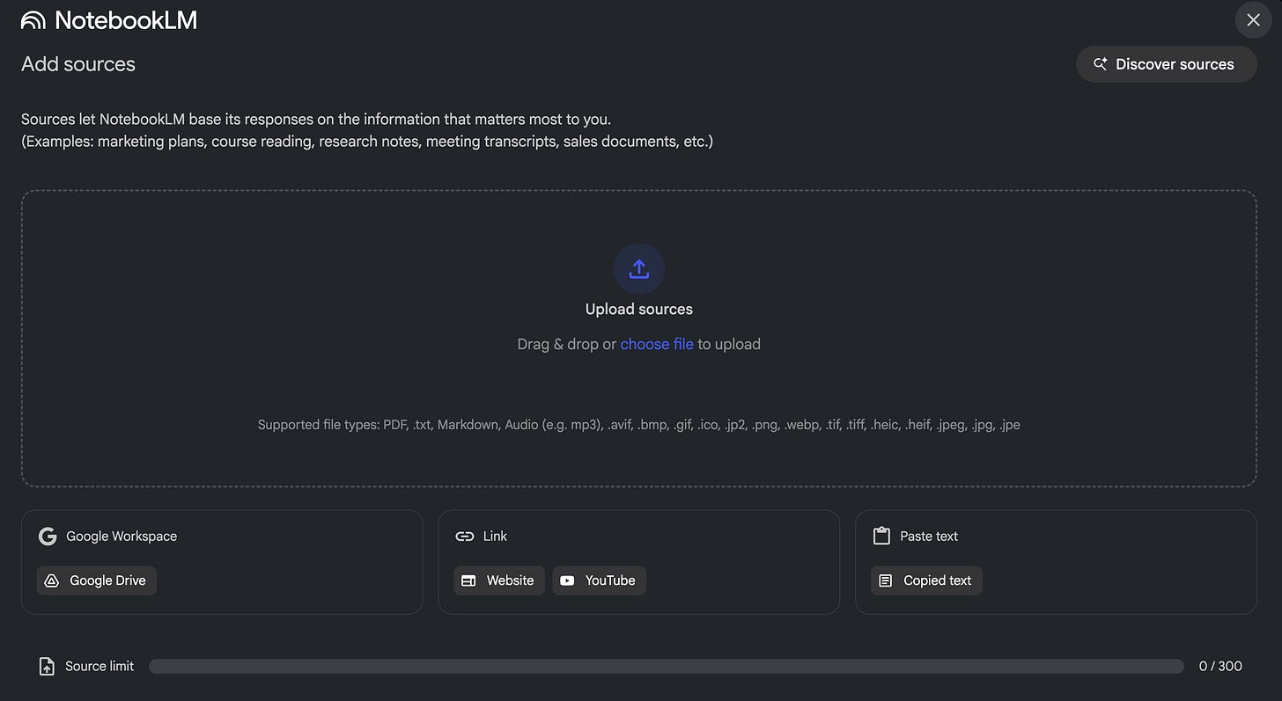The image size is (1282, 701).
Task: Click the Source limit progress bar
Action: tap(667, 667)
